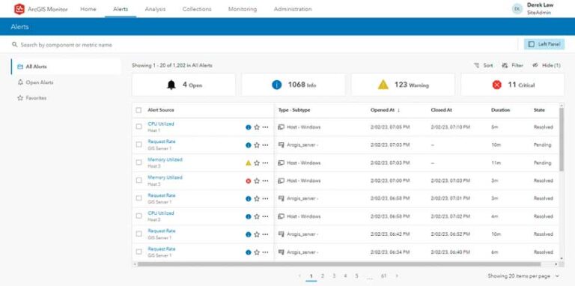Tick the checkbox for CPU Utilized Host 1
Viewport: 575px width, 286px height.
point(139,127)
